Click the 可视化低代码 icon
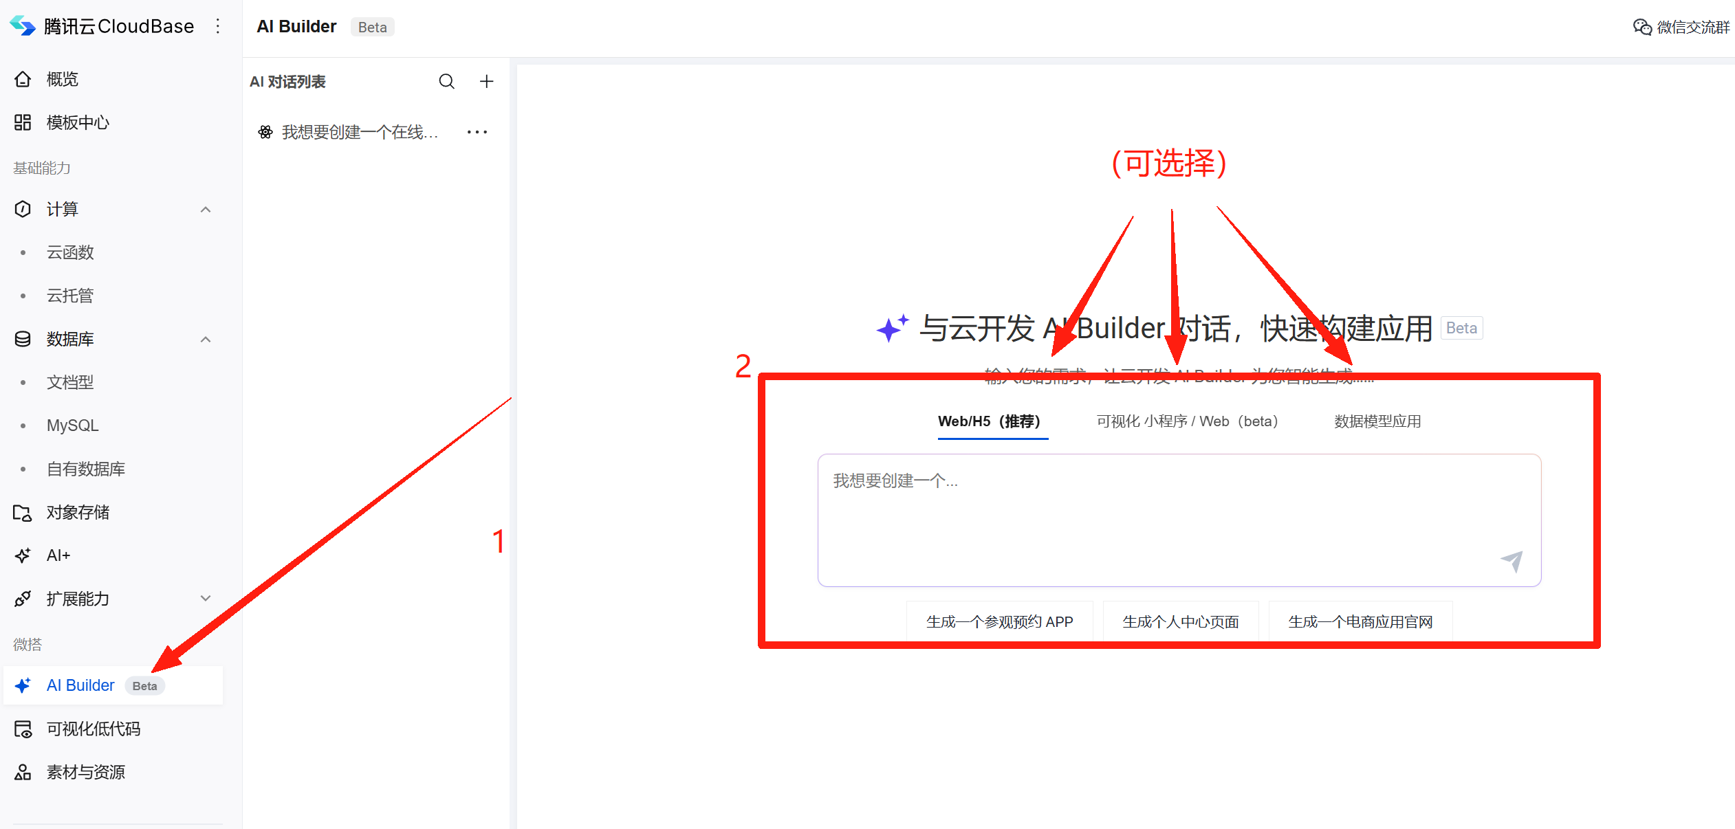Viewport: 1735px width, 829px height. (x=23, y=729)
